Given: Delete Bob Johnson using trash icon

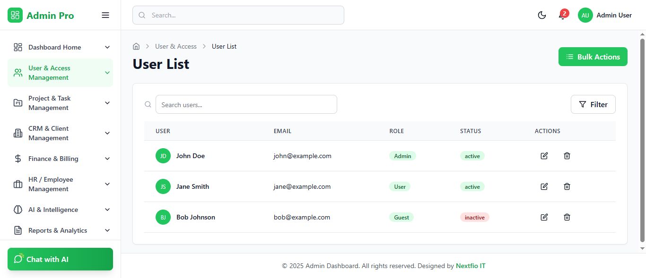Looking at the screenshot, I should coord(567,217).
